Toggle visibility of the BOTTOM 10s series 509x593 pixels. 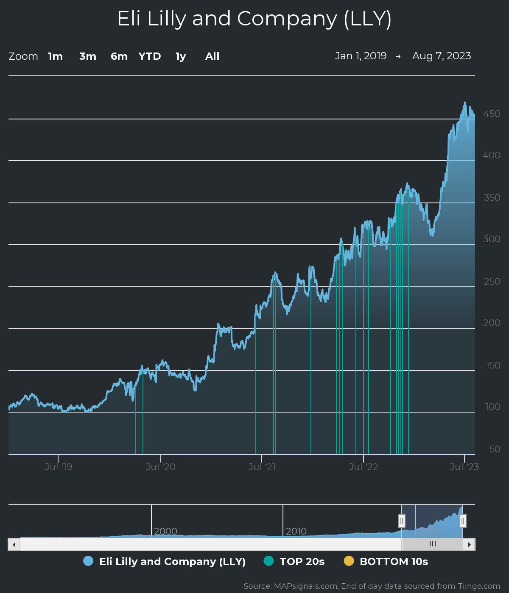[394, 561]
